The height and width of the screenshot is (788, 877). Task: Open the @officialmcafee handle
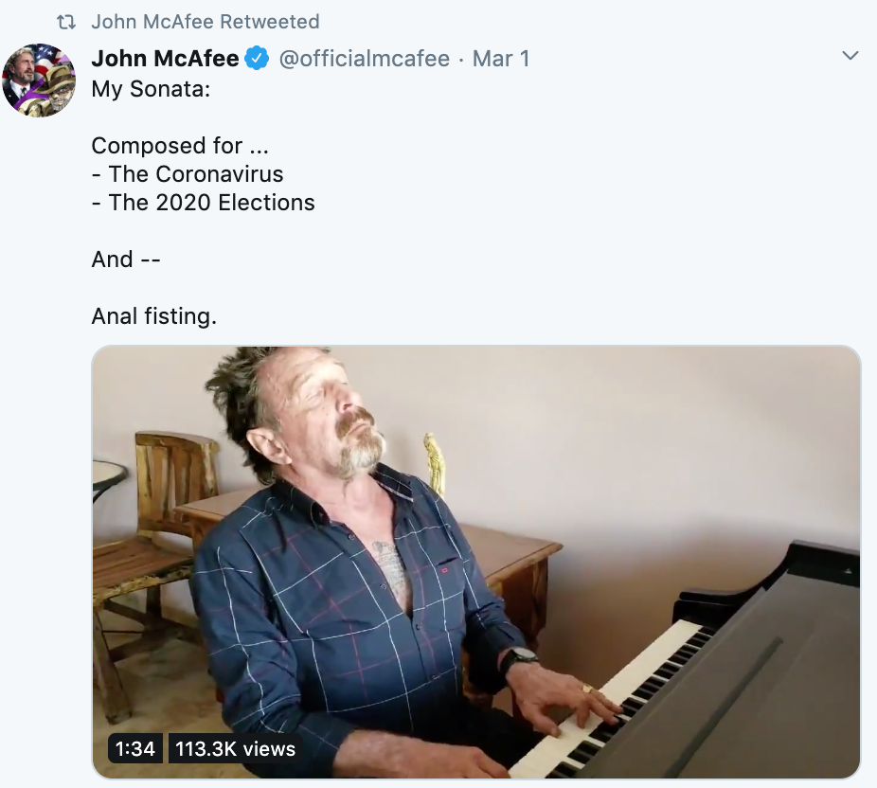365,59
